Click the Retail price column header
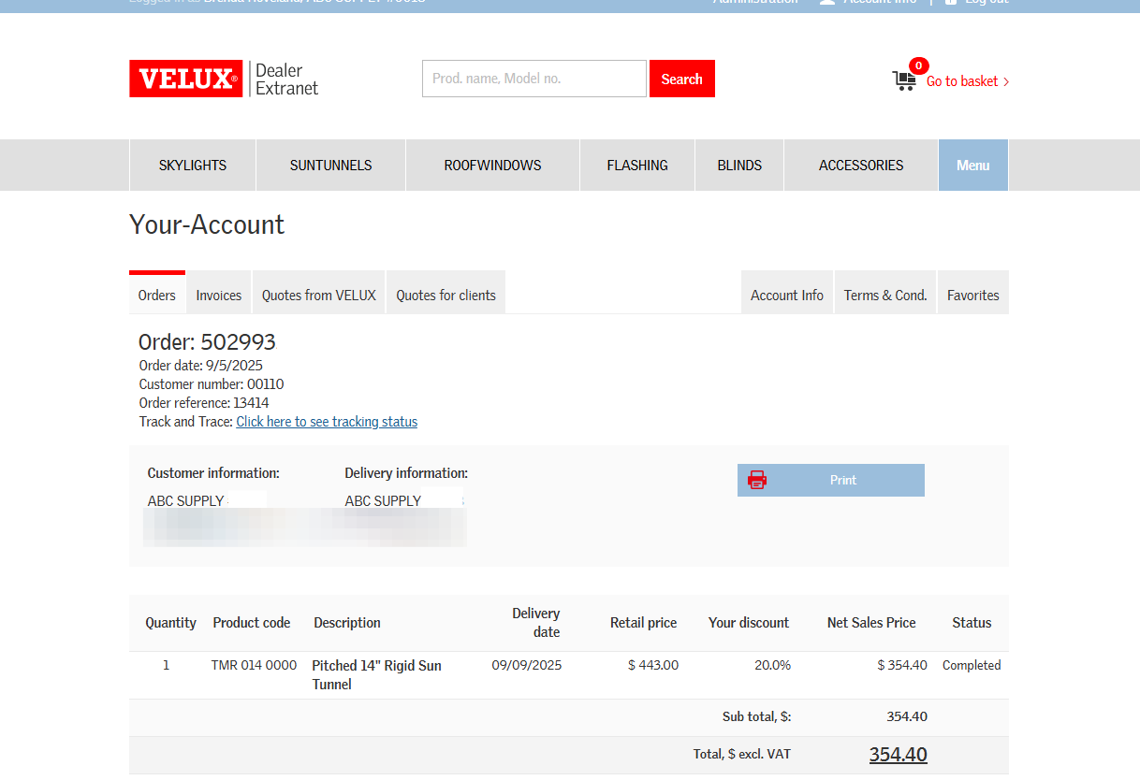The image size is (1140, 780). [x=644, y=623]
